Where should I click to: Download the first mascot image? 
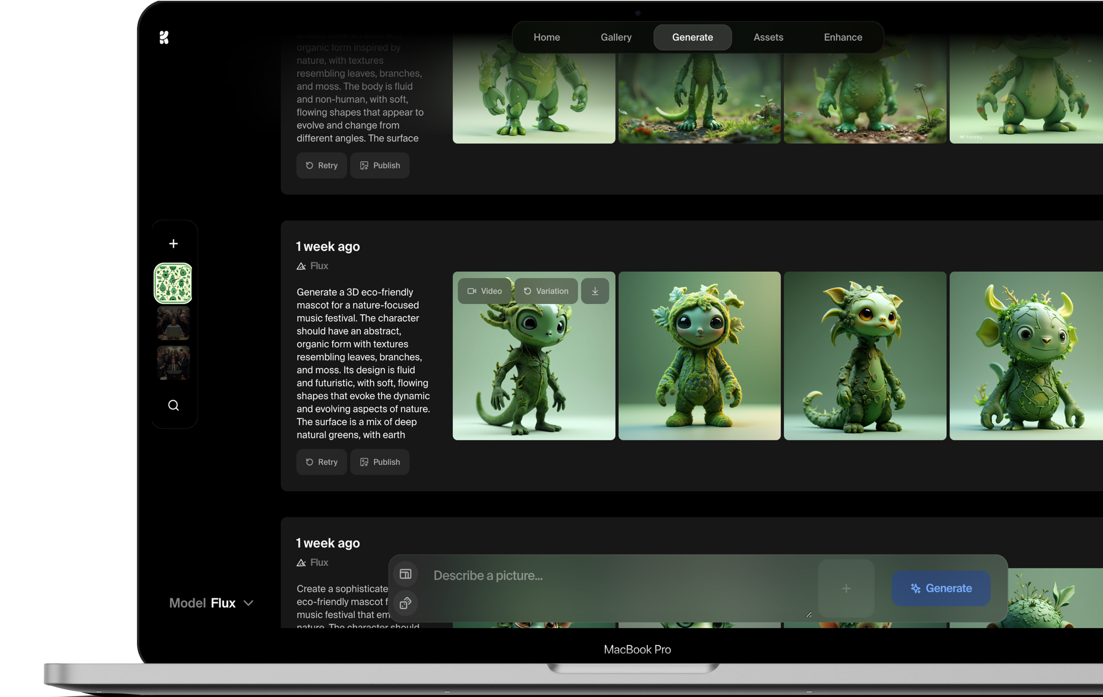pos(595,291)
